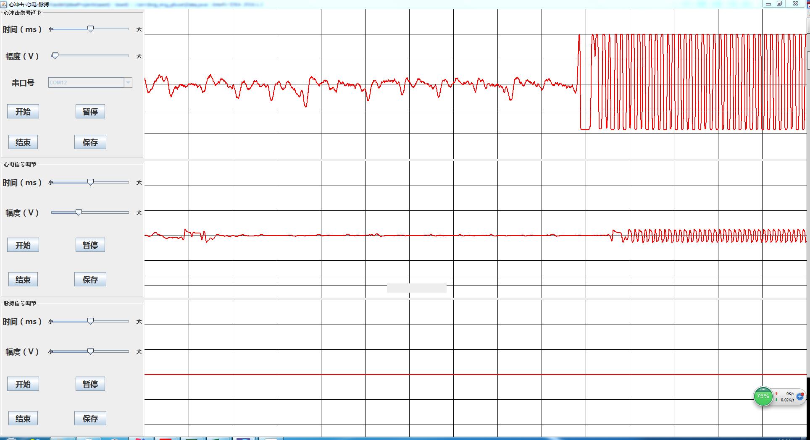Click 时间(ms) label in the 脉搏 panel
This screenshot has width=810, height=440.
click(x=22, y=322)
